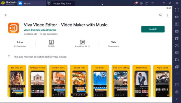Open the Fantastic Themes screenshot
This screenshot has width=181, height=103.
(38, 81)
